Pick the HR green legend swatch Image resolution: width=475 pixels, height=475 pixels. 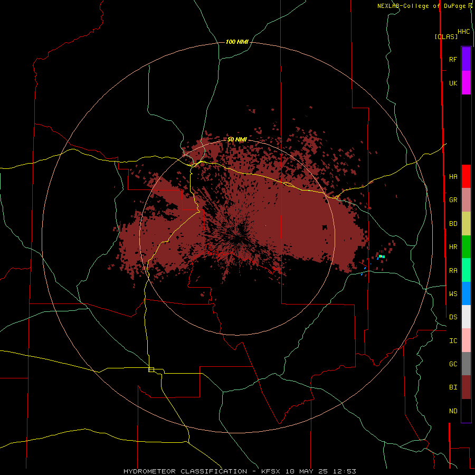click(466, 247)
